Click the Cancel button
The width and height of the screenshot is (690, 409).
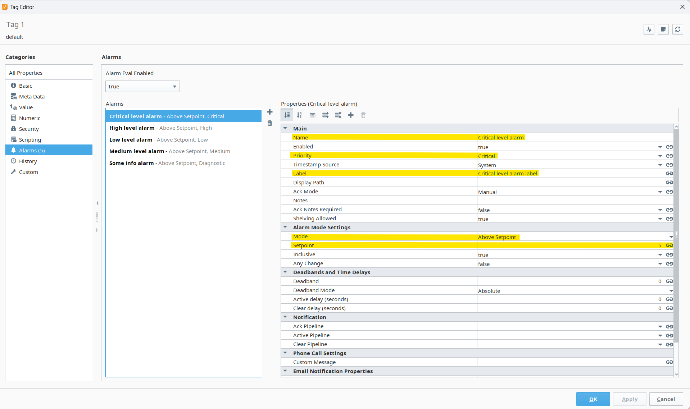pyautogui.click(x=666, y=399)
